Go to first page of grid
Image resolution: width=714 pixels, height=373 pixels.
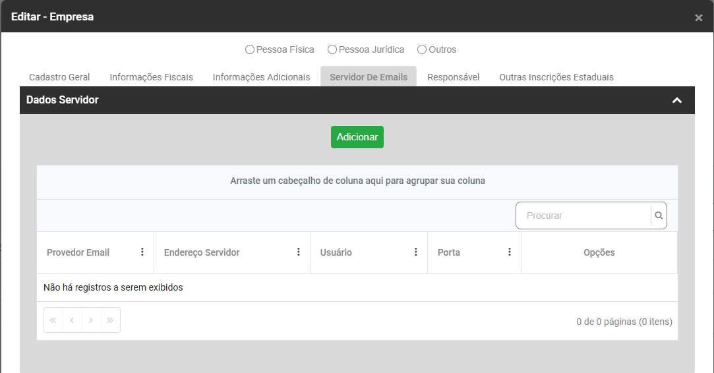tap(53, 320)
